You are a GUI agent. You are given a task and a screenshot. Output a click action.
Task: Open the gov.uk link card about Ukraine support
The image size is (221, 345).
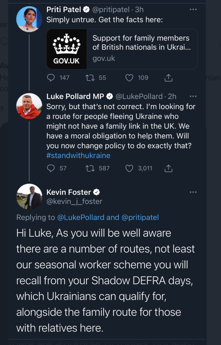(122, 49)
